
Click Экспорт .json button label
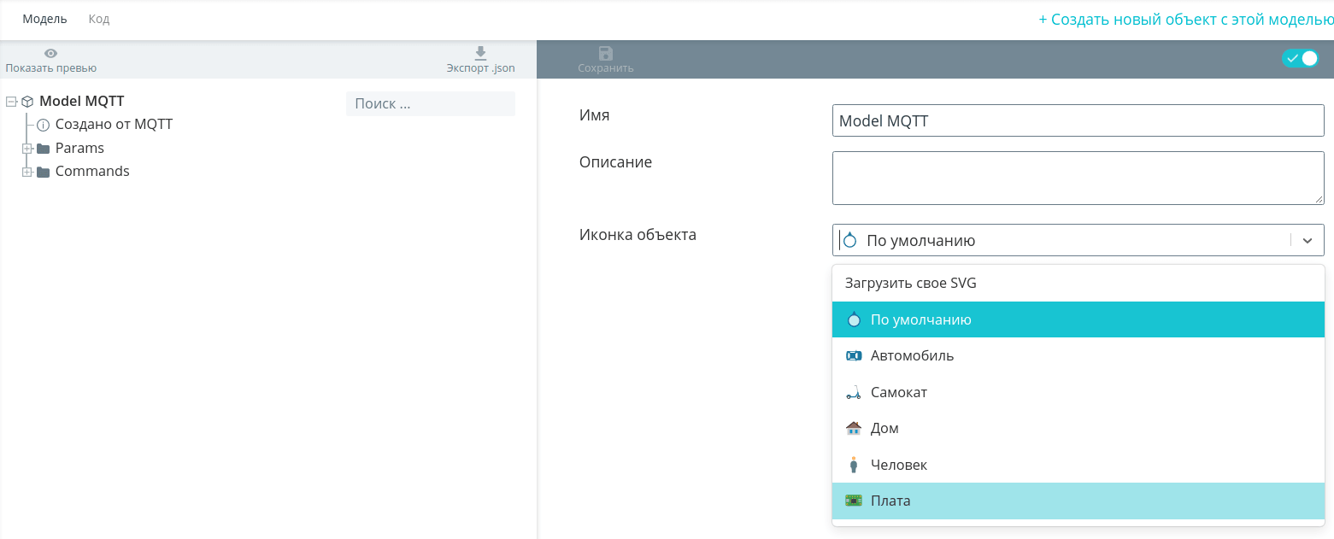[480, 68]
